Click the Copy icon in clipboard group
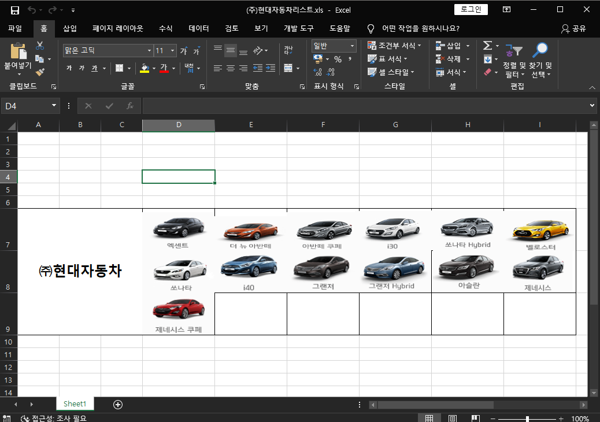Image resolution: width=600 pixels, height=422 pixels. tap(39, 59)
